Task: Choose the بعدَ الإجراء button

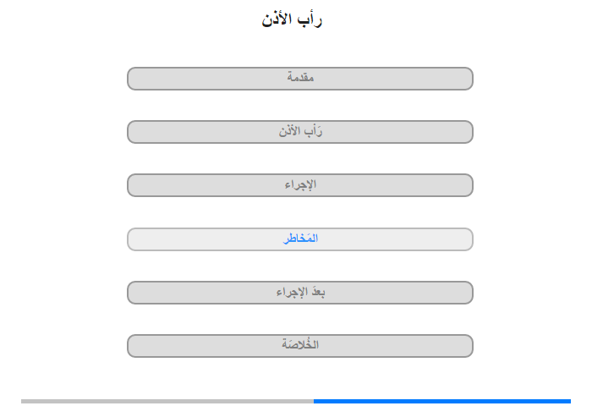Action: pyautogui.click(x=299, y=293)
